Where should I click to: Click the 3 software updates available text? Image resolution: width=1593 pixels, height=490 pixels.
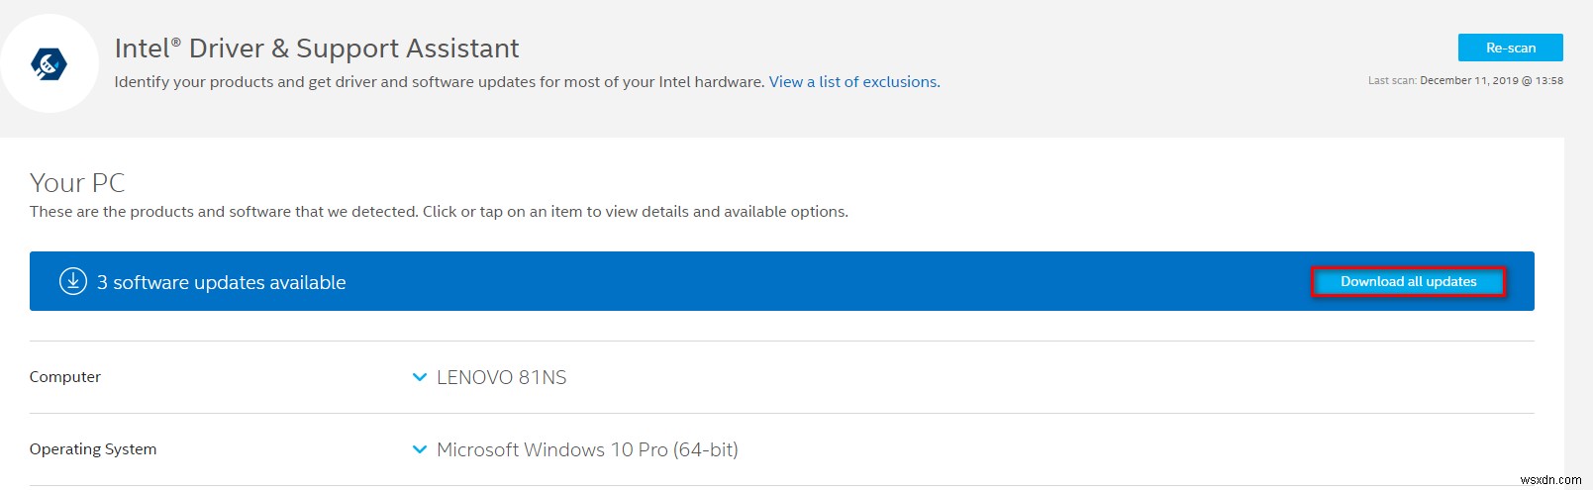click(222, 283)
